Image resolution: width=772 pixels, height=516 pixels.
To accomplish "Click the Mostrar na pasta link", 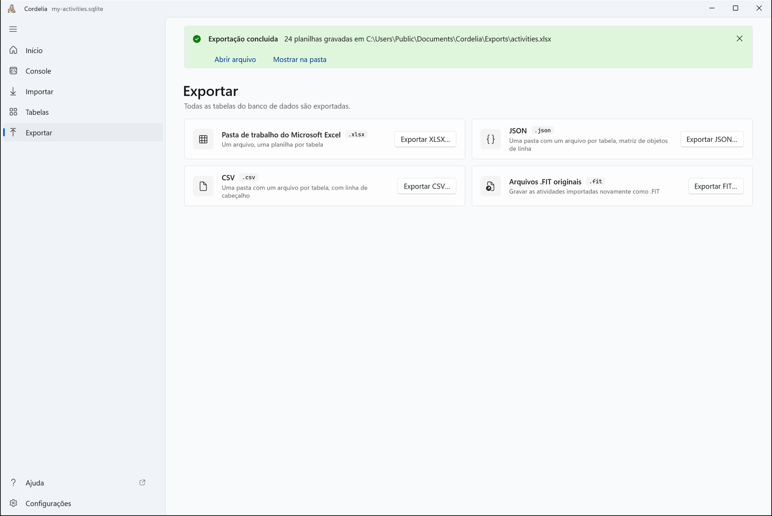I will [x=300, y=60].
